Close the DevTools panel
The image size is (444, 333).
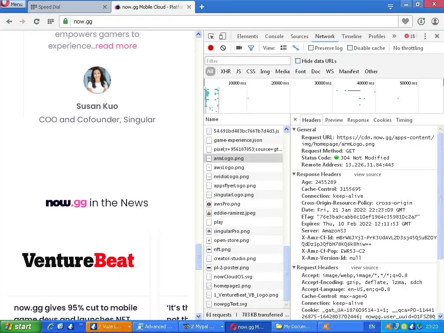tap(437, 36)
